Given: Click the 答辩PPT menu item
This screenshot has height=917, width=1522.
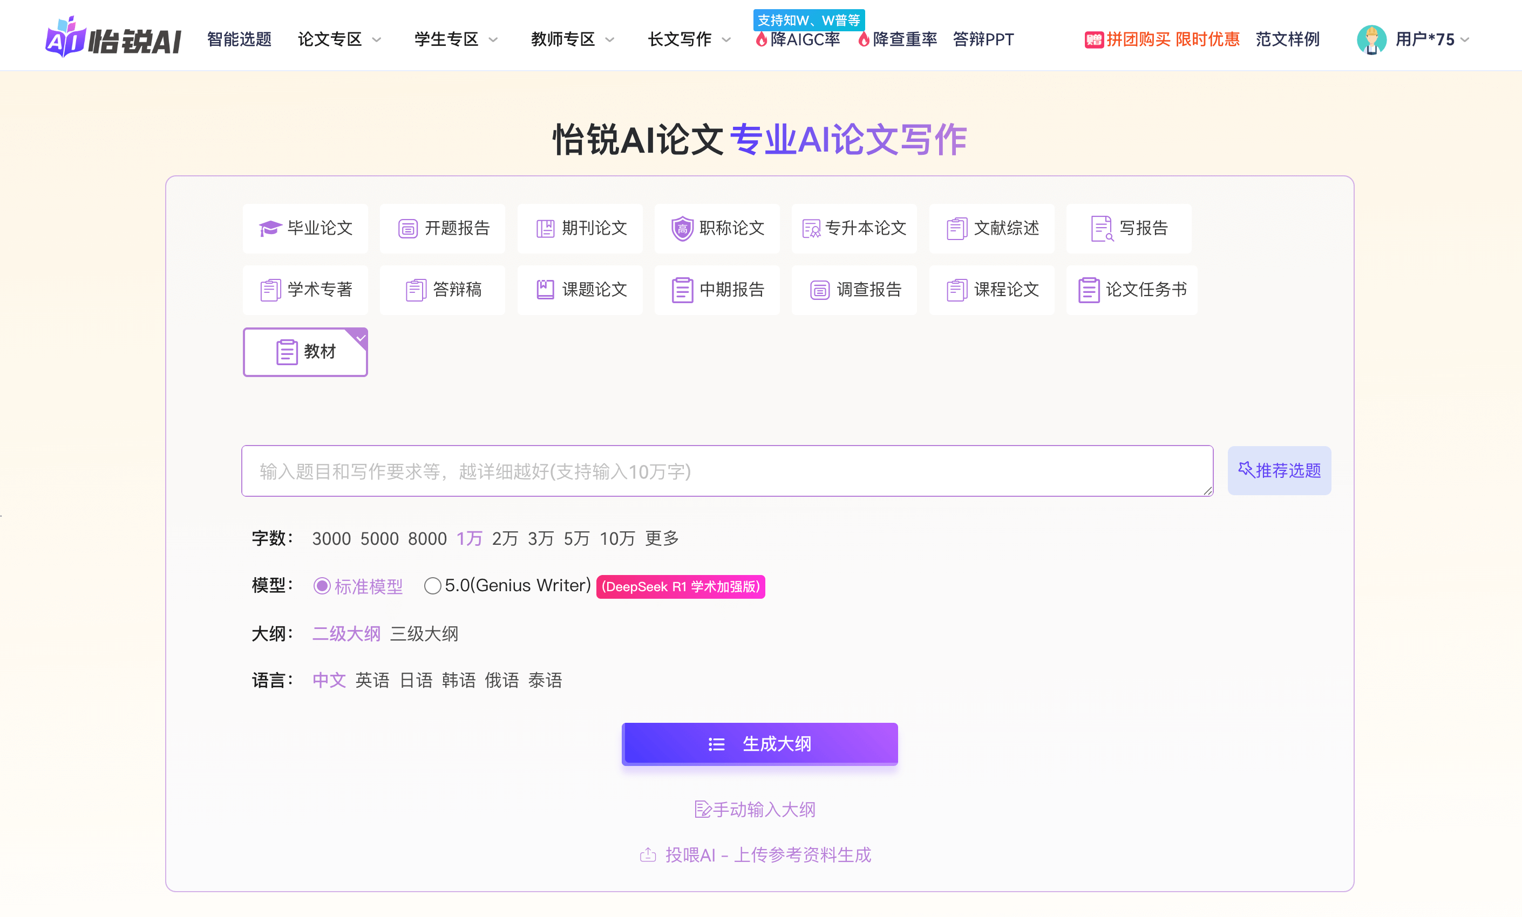Looking at the screenshot, I should pyautogui.click(x=983, y=39).
